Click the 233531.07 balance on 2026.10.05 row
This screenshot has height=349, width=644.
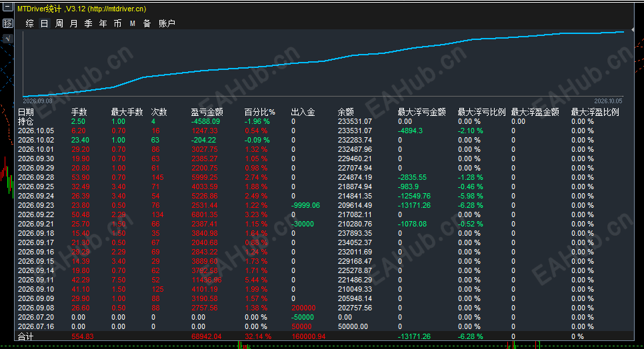click(355, 131)
